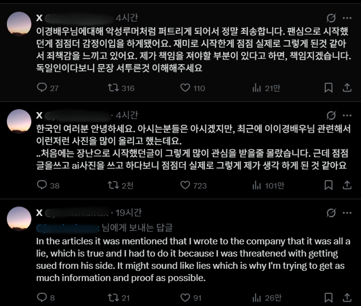Viewport: 361px width, 306px height.
Task: Reply to the first post with 27 comments
Action: coord(42,88)
